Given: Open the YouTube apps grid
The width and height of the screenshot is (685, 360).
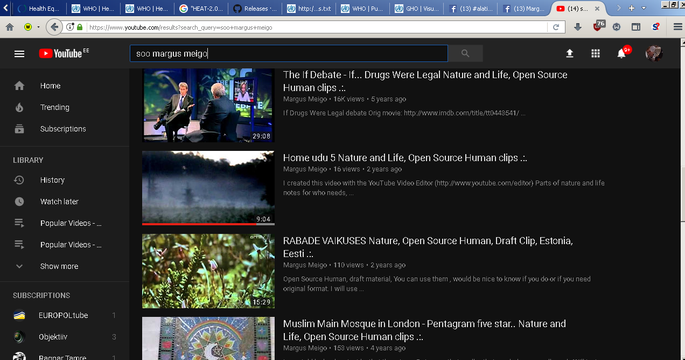Looking at the screenshot, I should [x=595, y=53].
